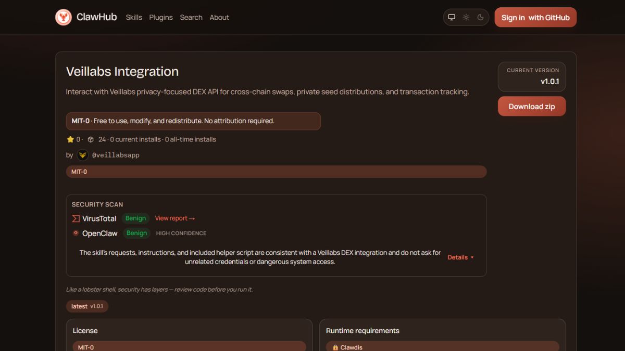
Task: Open the Search page
Action: click(x=191, y=17)
